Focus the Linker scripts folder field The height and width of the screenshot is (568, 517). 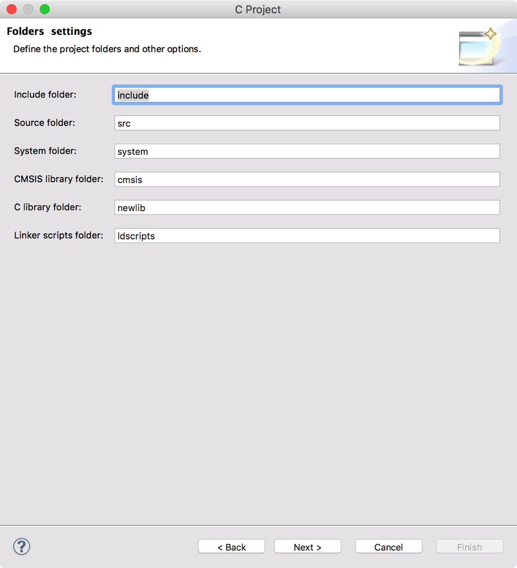pos(307,236)
